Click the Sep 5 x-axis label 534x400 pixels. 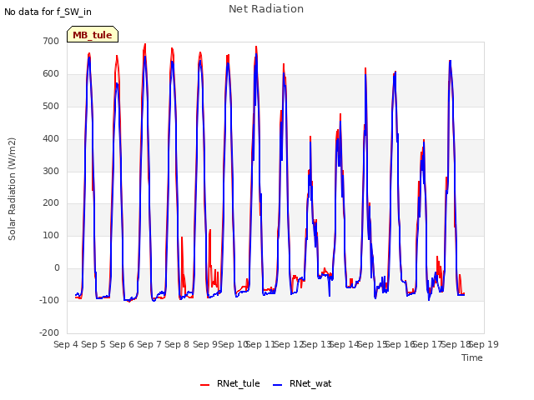[93, 344]
